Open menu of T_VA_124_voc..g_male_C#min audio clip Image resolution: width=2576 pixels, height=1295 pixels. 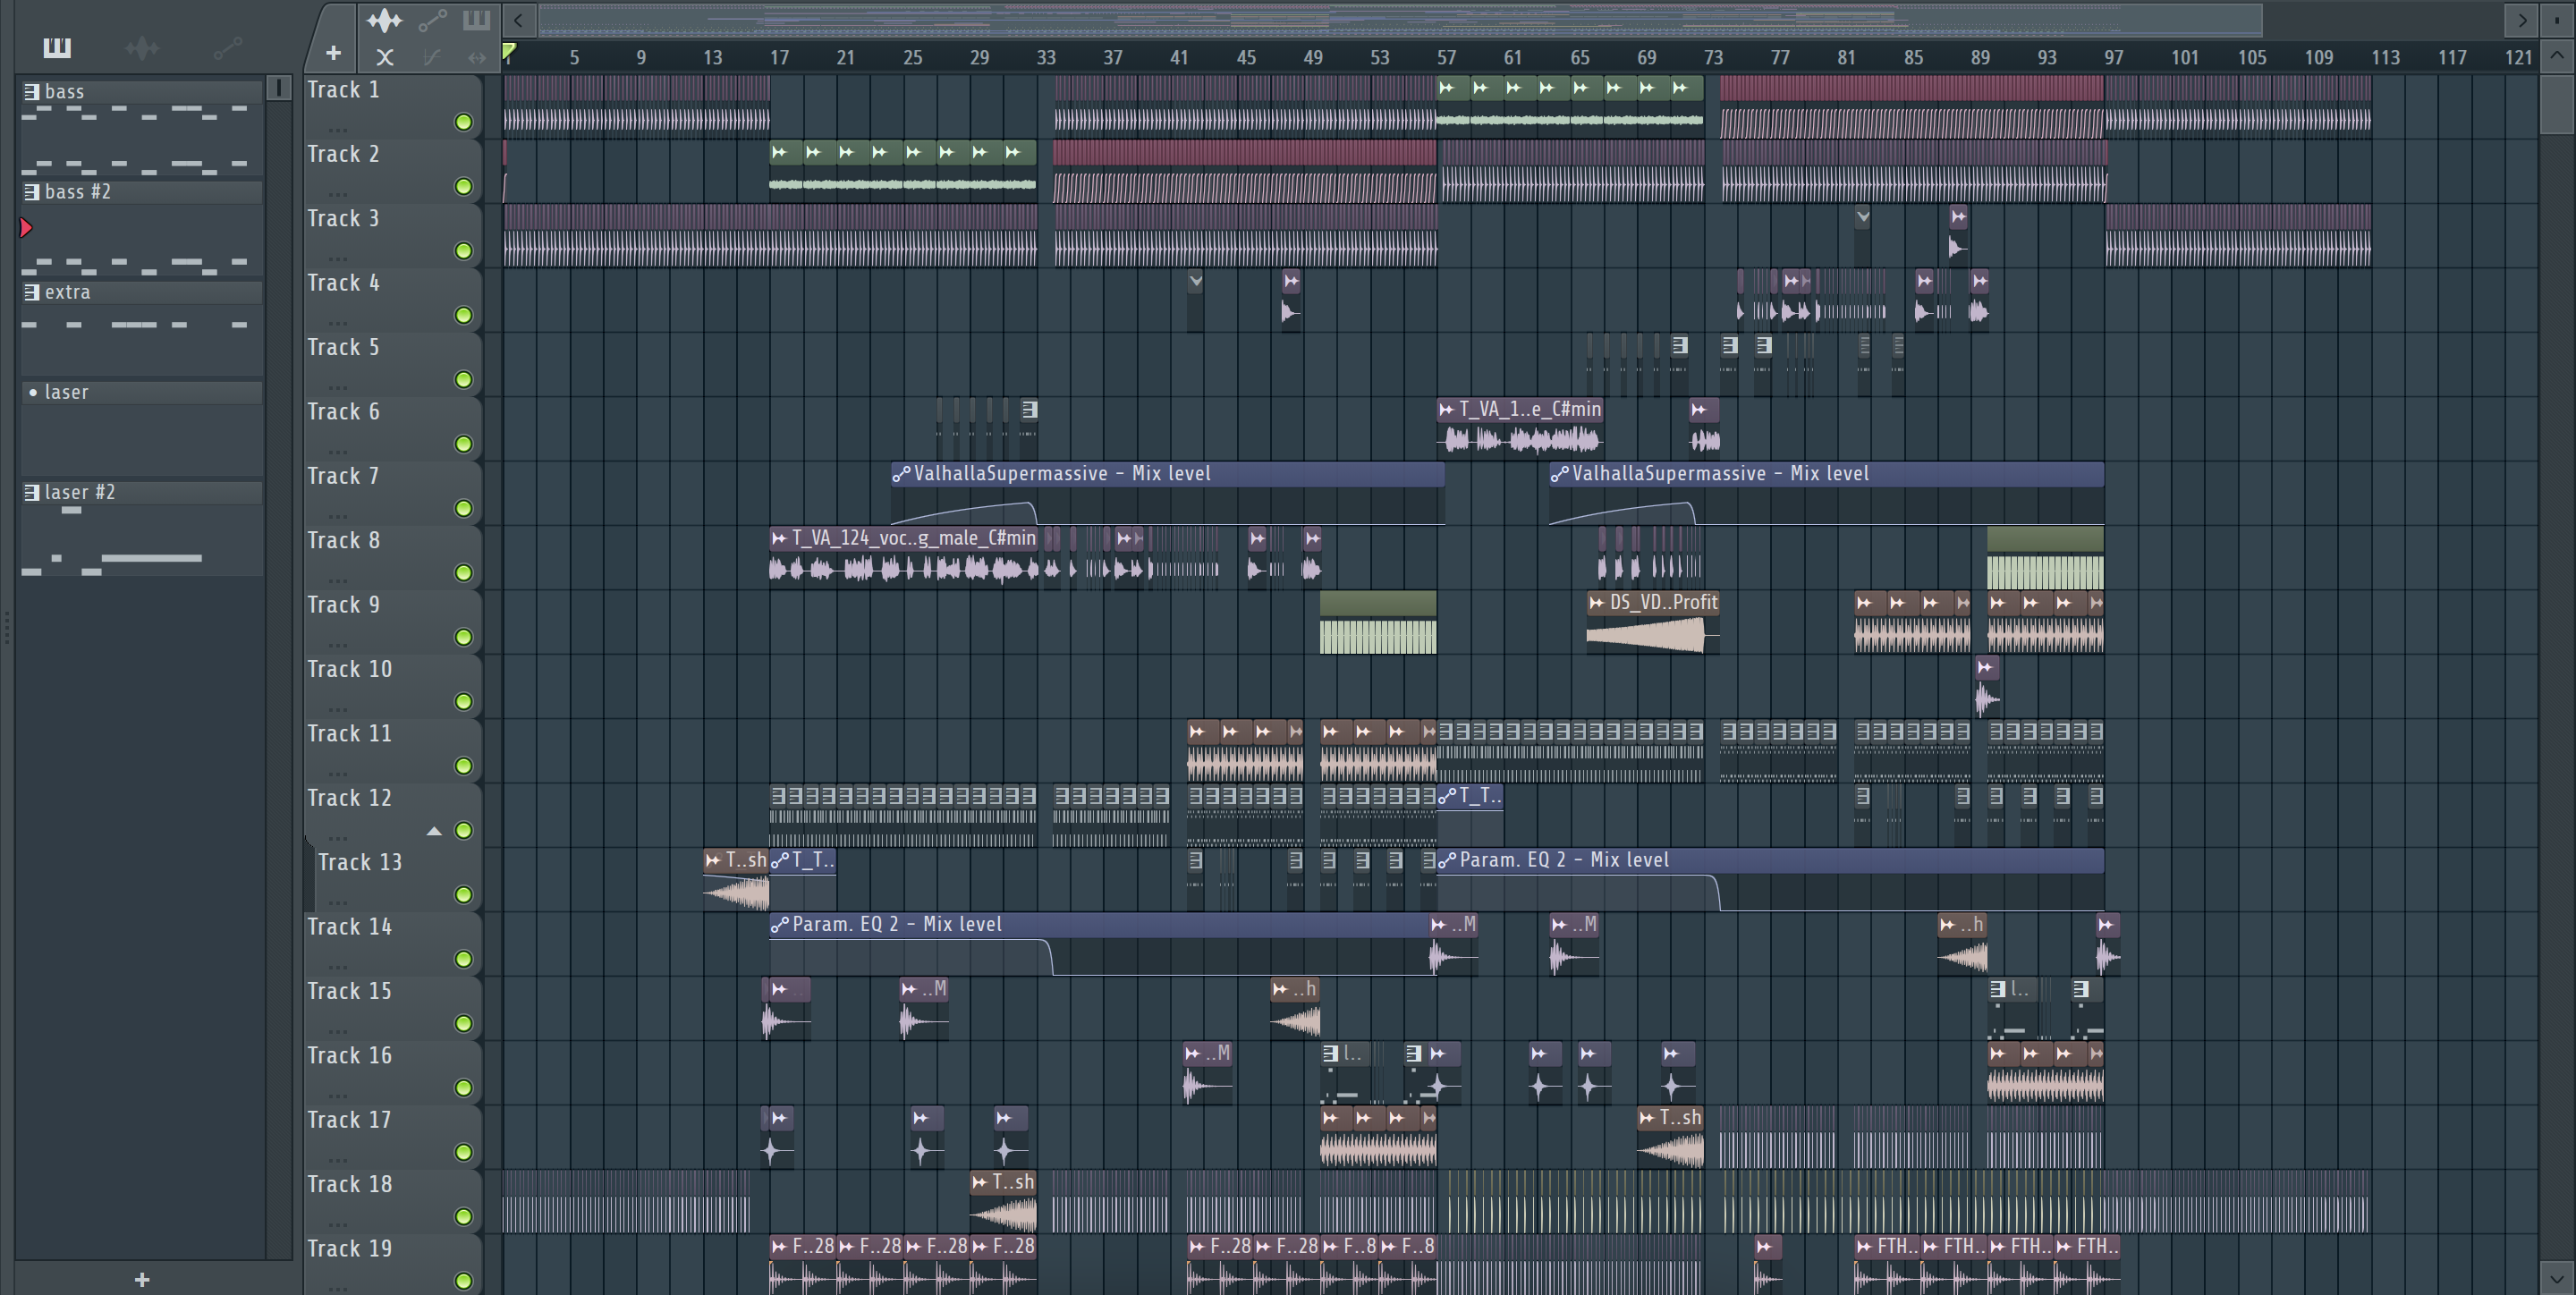[779, 538]
